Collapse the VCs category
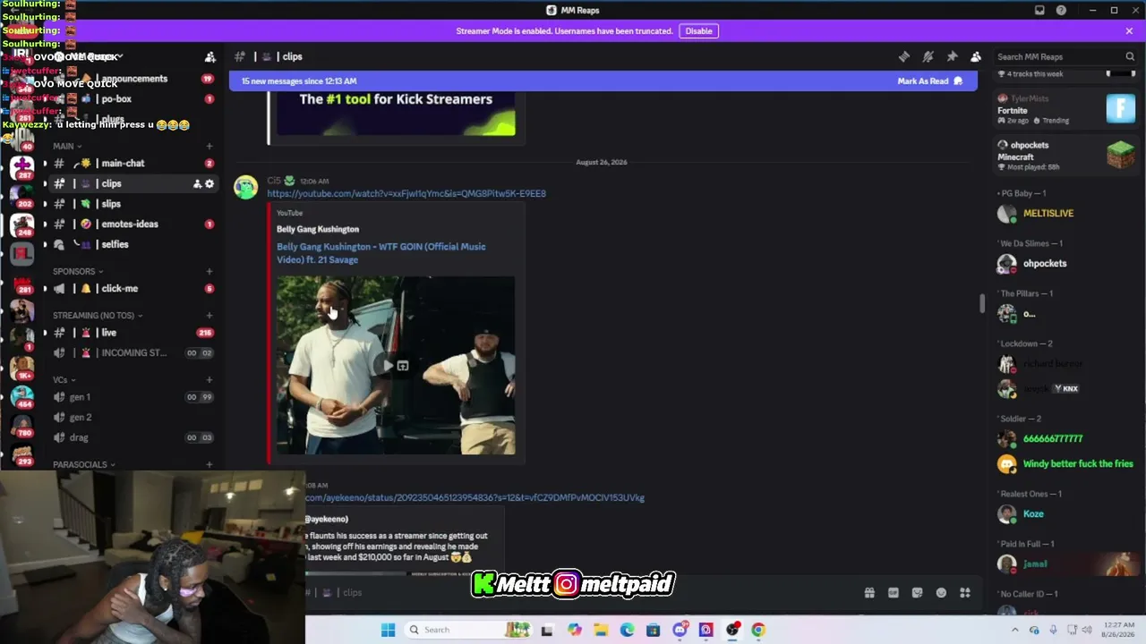This screenshot has height=644, width=1146. 64,379
